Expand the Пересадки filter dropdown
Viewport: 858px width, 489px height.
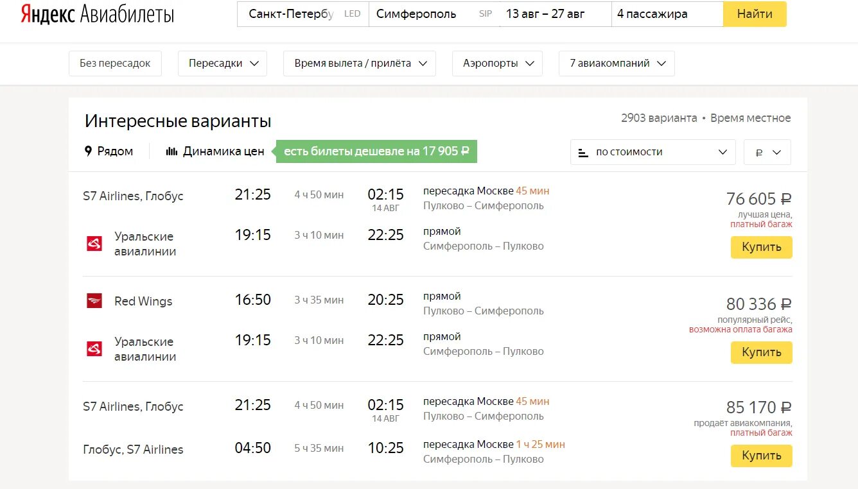(222, 64)
